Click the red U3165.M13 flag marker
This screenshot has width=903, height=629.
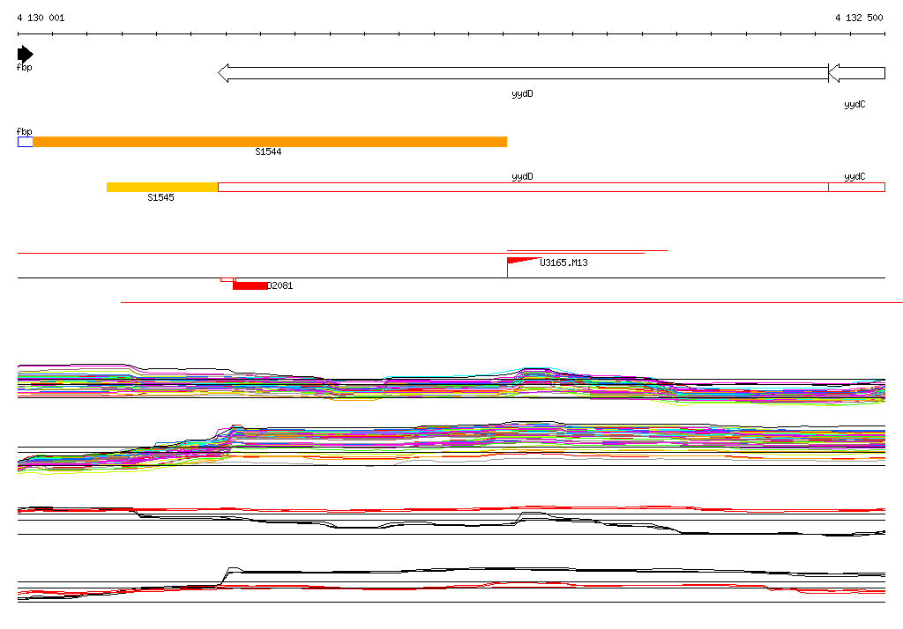point(520,261)
